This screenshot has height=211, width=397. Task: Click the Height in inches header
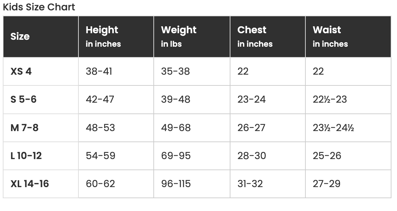click(x=103, y=36)
